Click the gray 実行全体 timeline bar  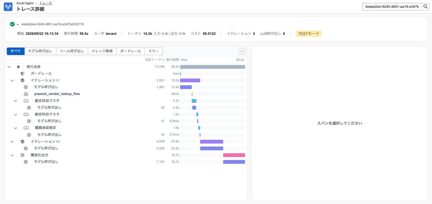212,67
